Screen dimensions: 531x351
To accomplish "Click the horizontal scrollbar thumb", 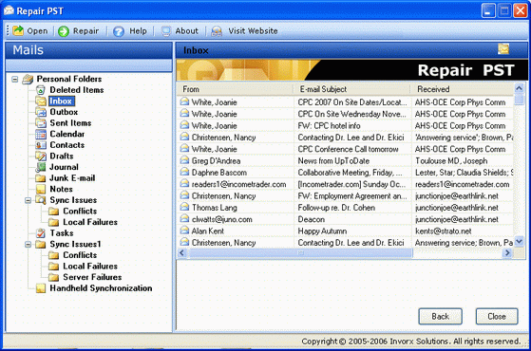I will pos(300,252).
